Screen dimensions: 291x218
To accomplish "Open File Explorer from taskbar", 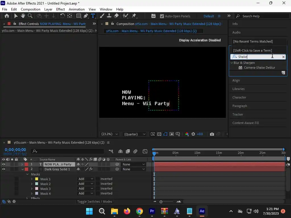I will coord(115,211).
